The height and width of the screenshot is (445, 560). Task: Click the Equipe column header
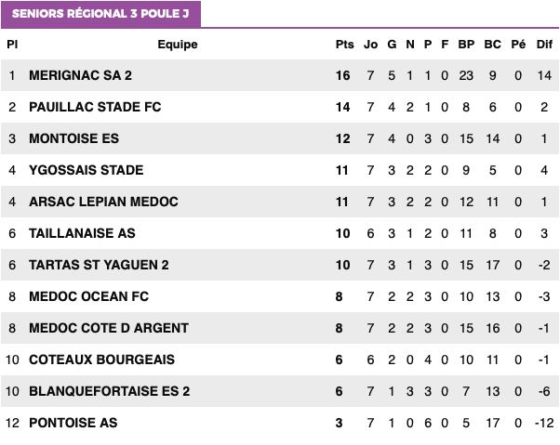[x=178, y=45]
